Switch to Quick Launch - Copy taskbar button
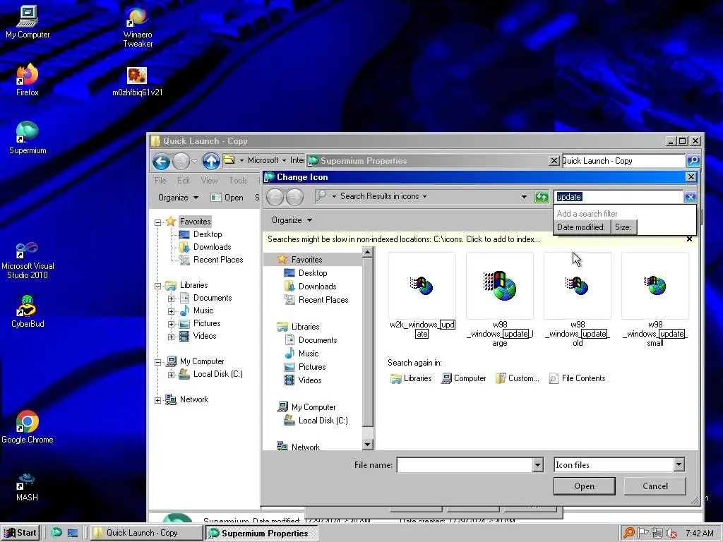The image size is (723, 542). [146, 533]
